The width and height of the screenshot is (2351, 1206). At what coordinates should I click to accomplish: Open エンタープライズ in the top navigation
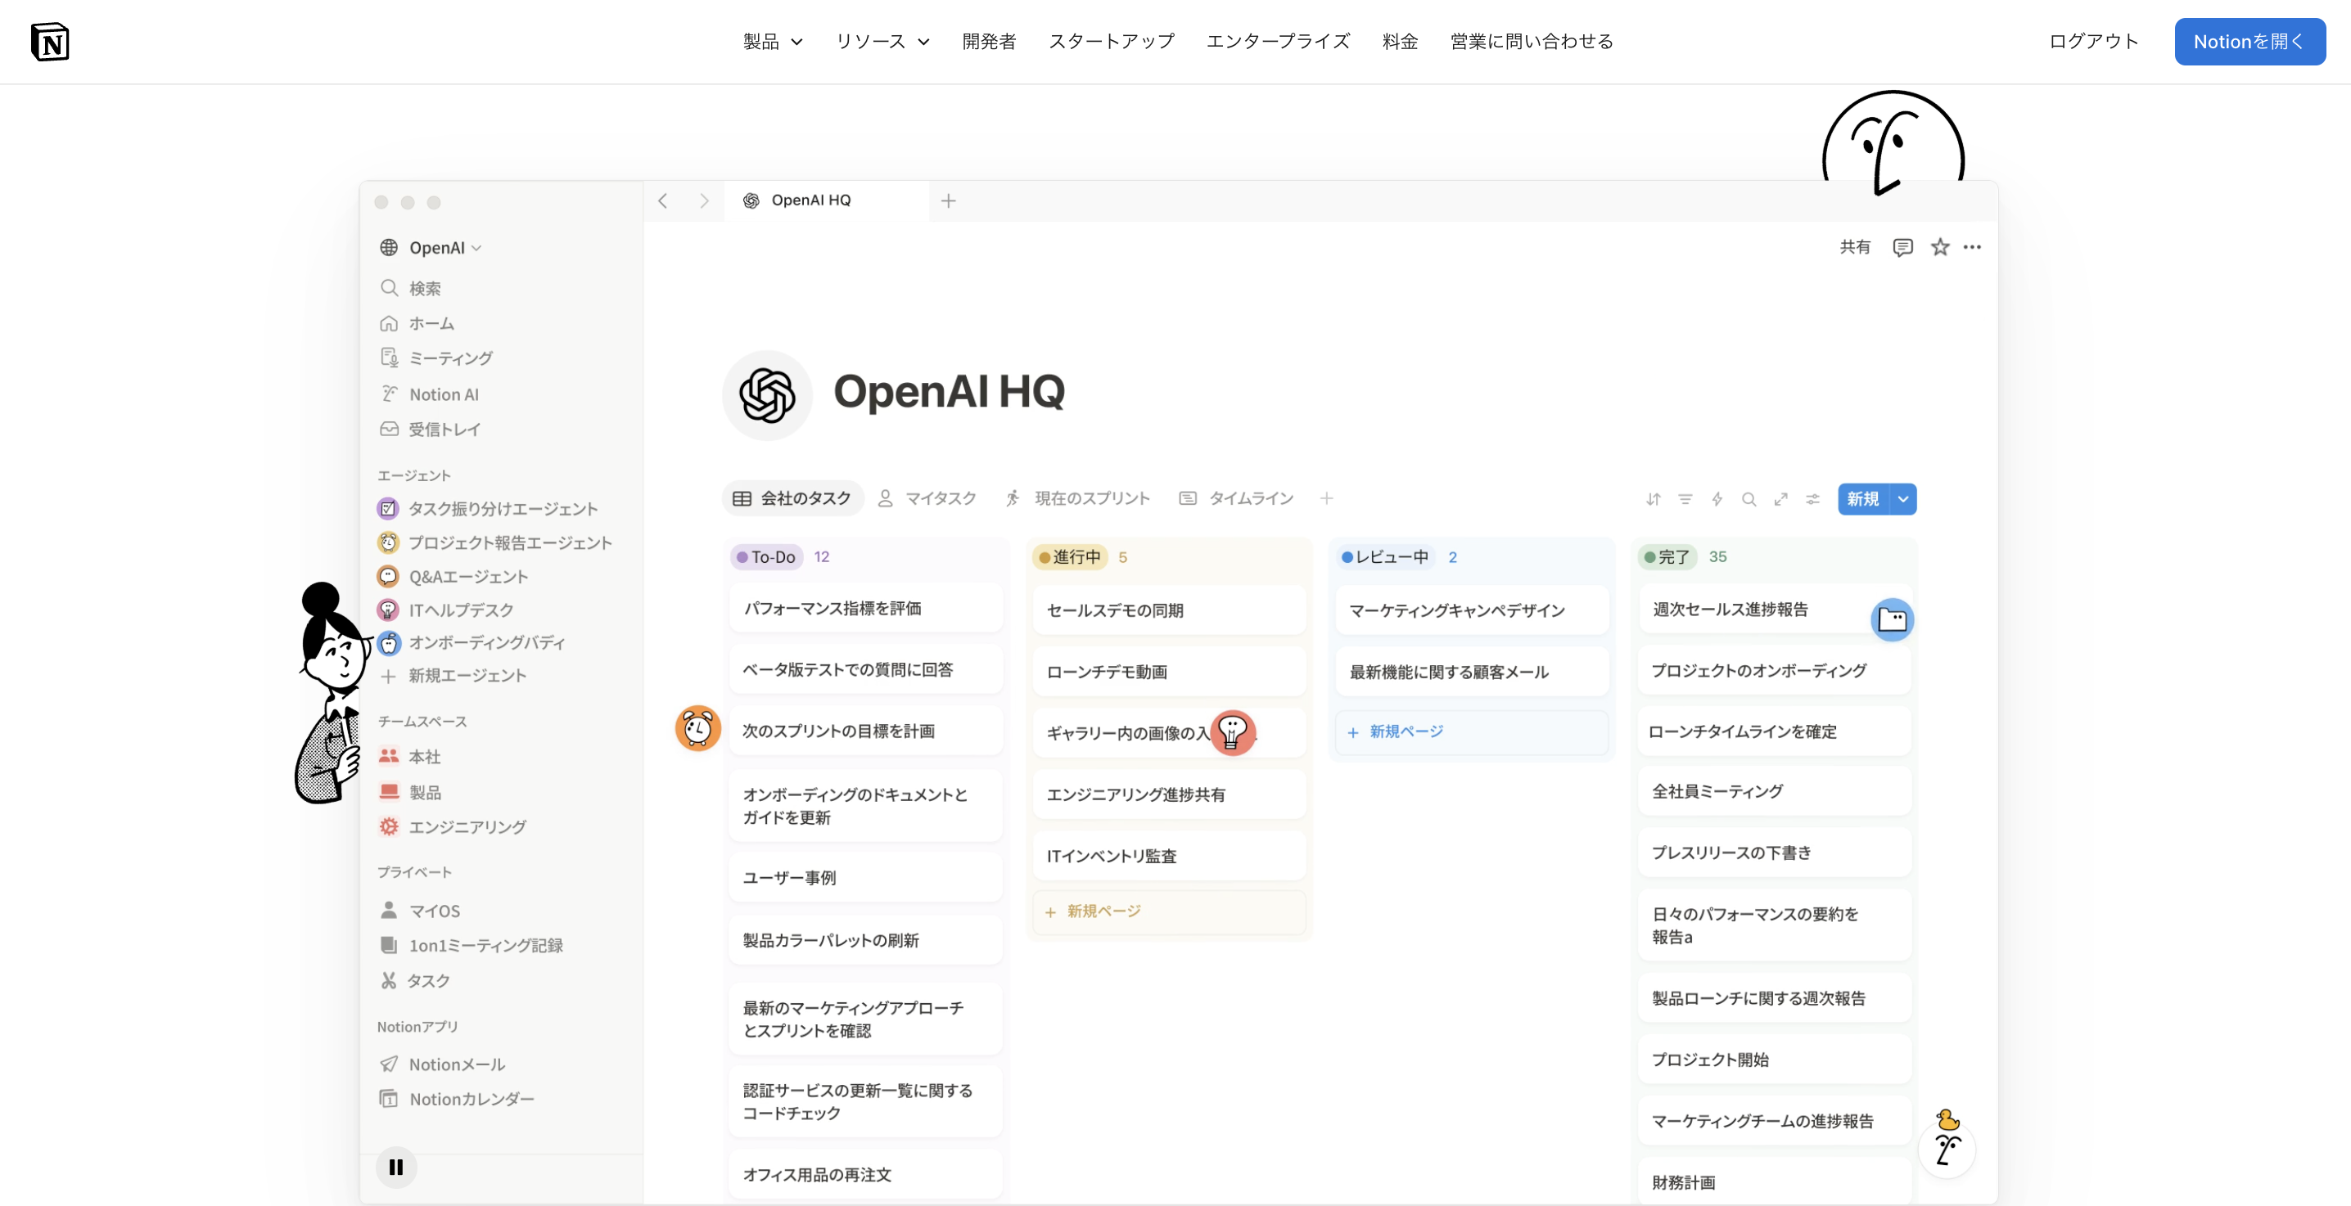pos(1278,42)
